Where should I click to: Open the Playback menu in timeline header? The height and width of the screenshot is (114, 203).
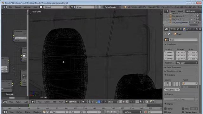(x=37, y=112)
